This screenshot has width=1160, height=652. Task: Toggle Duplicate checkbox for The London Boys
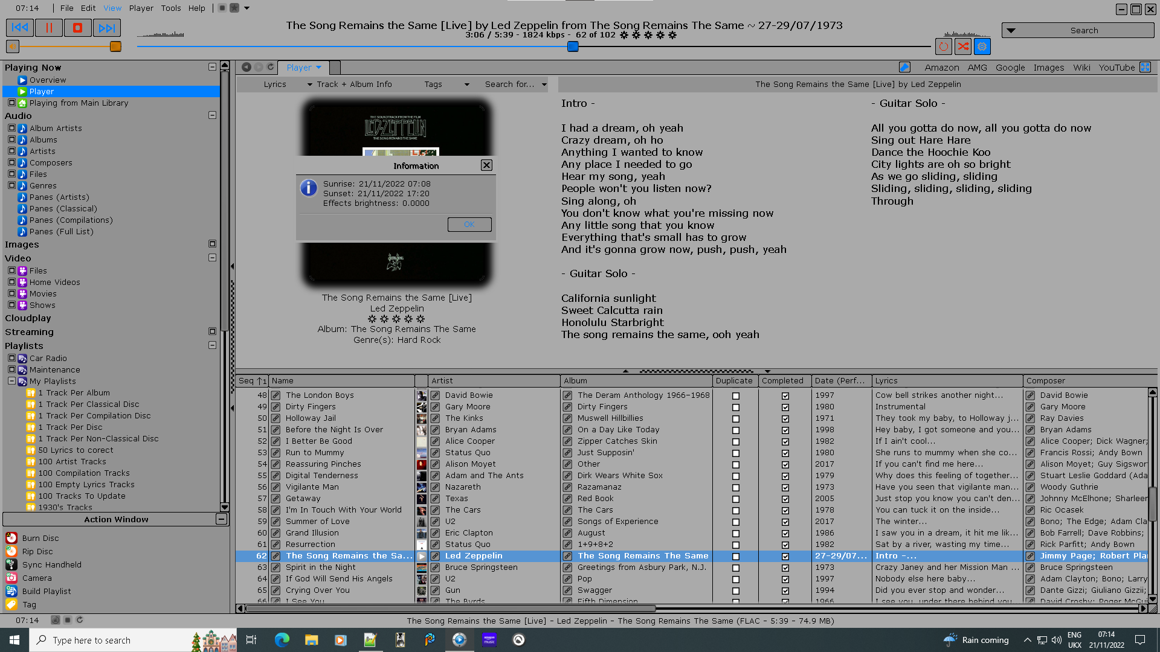[735, 396]
